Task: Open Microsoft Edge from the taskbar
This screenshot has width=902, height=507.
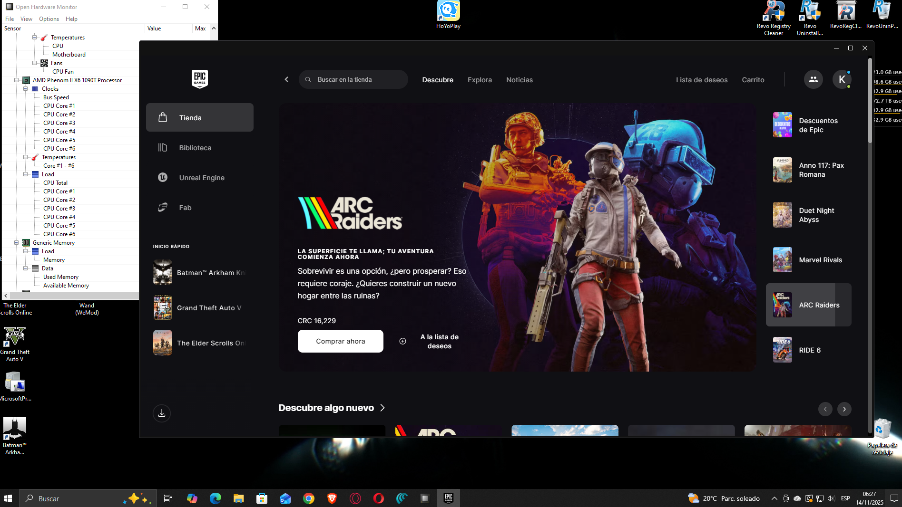Action: click(x=216, y=498)
